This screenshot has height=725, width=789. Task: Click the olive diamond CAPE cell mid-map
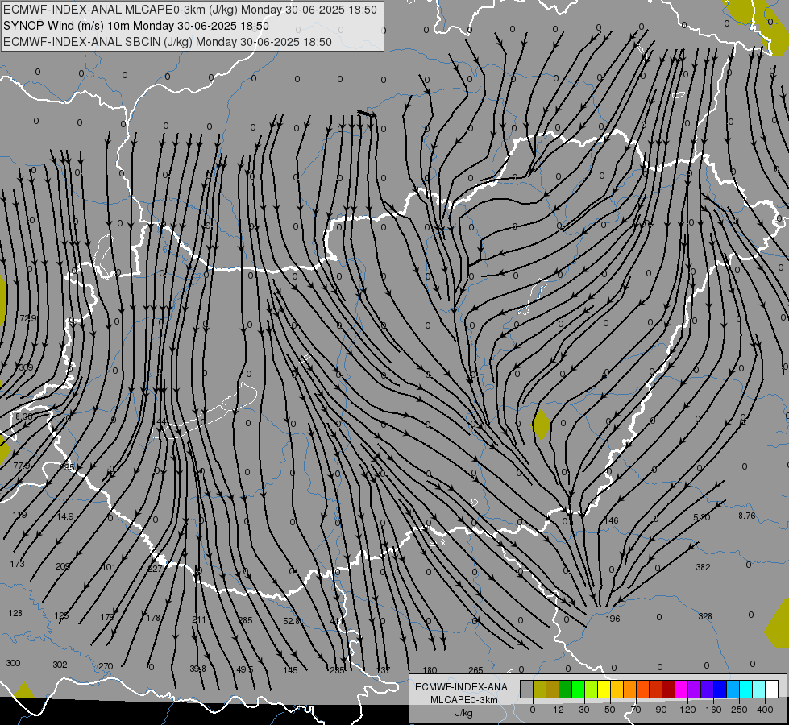coord(542,425)
